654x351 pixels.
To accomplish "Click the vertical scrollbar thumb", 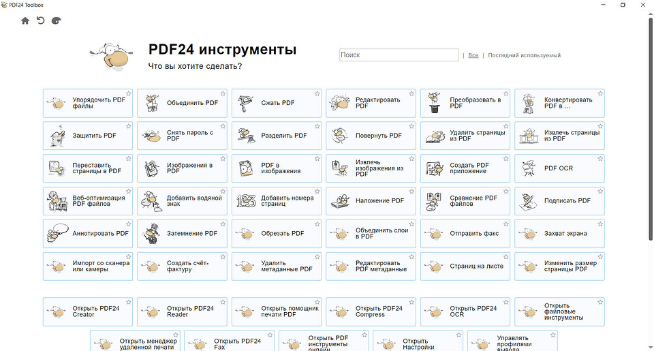I will [651, 129].
